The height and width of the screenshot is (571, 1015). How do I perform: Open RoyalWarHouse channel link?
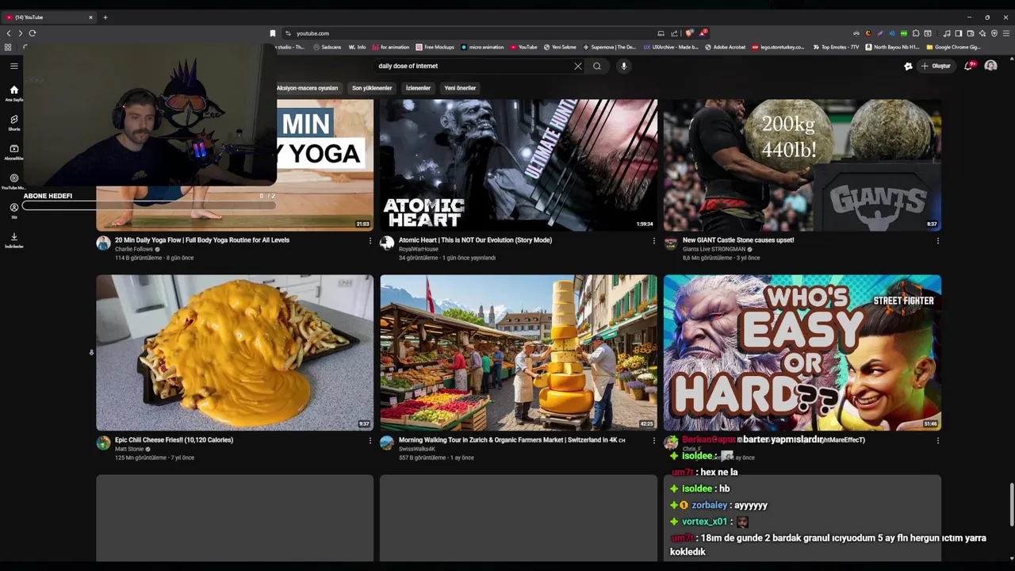pyautogui.click(x=418, y=249)
